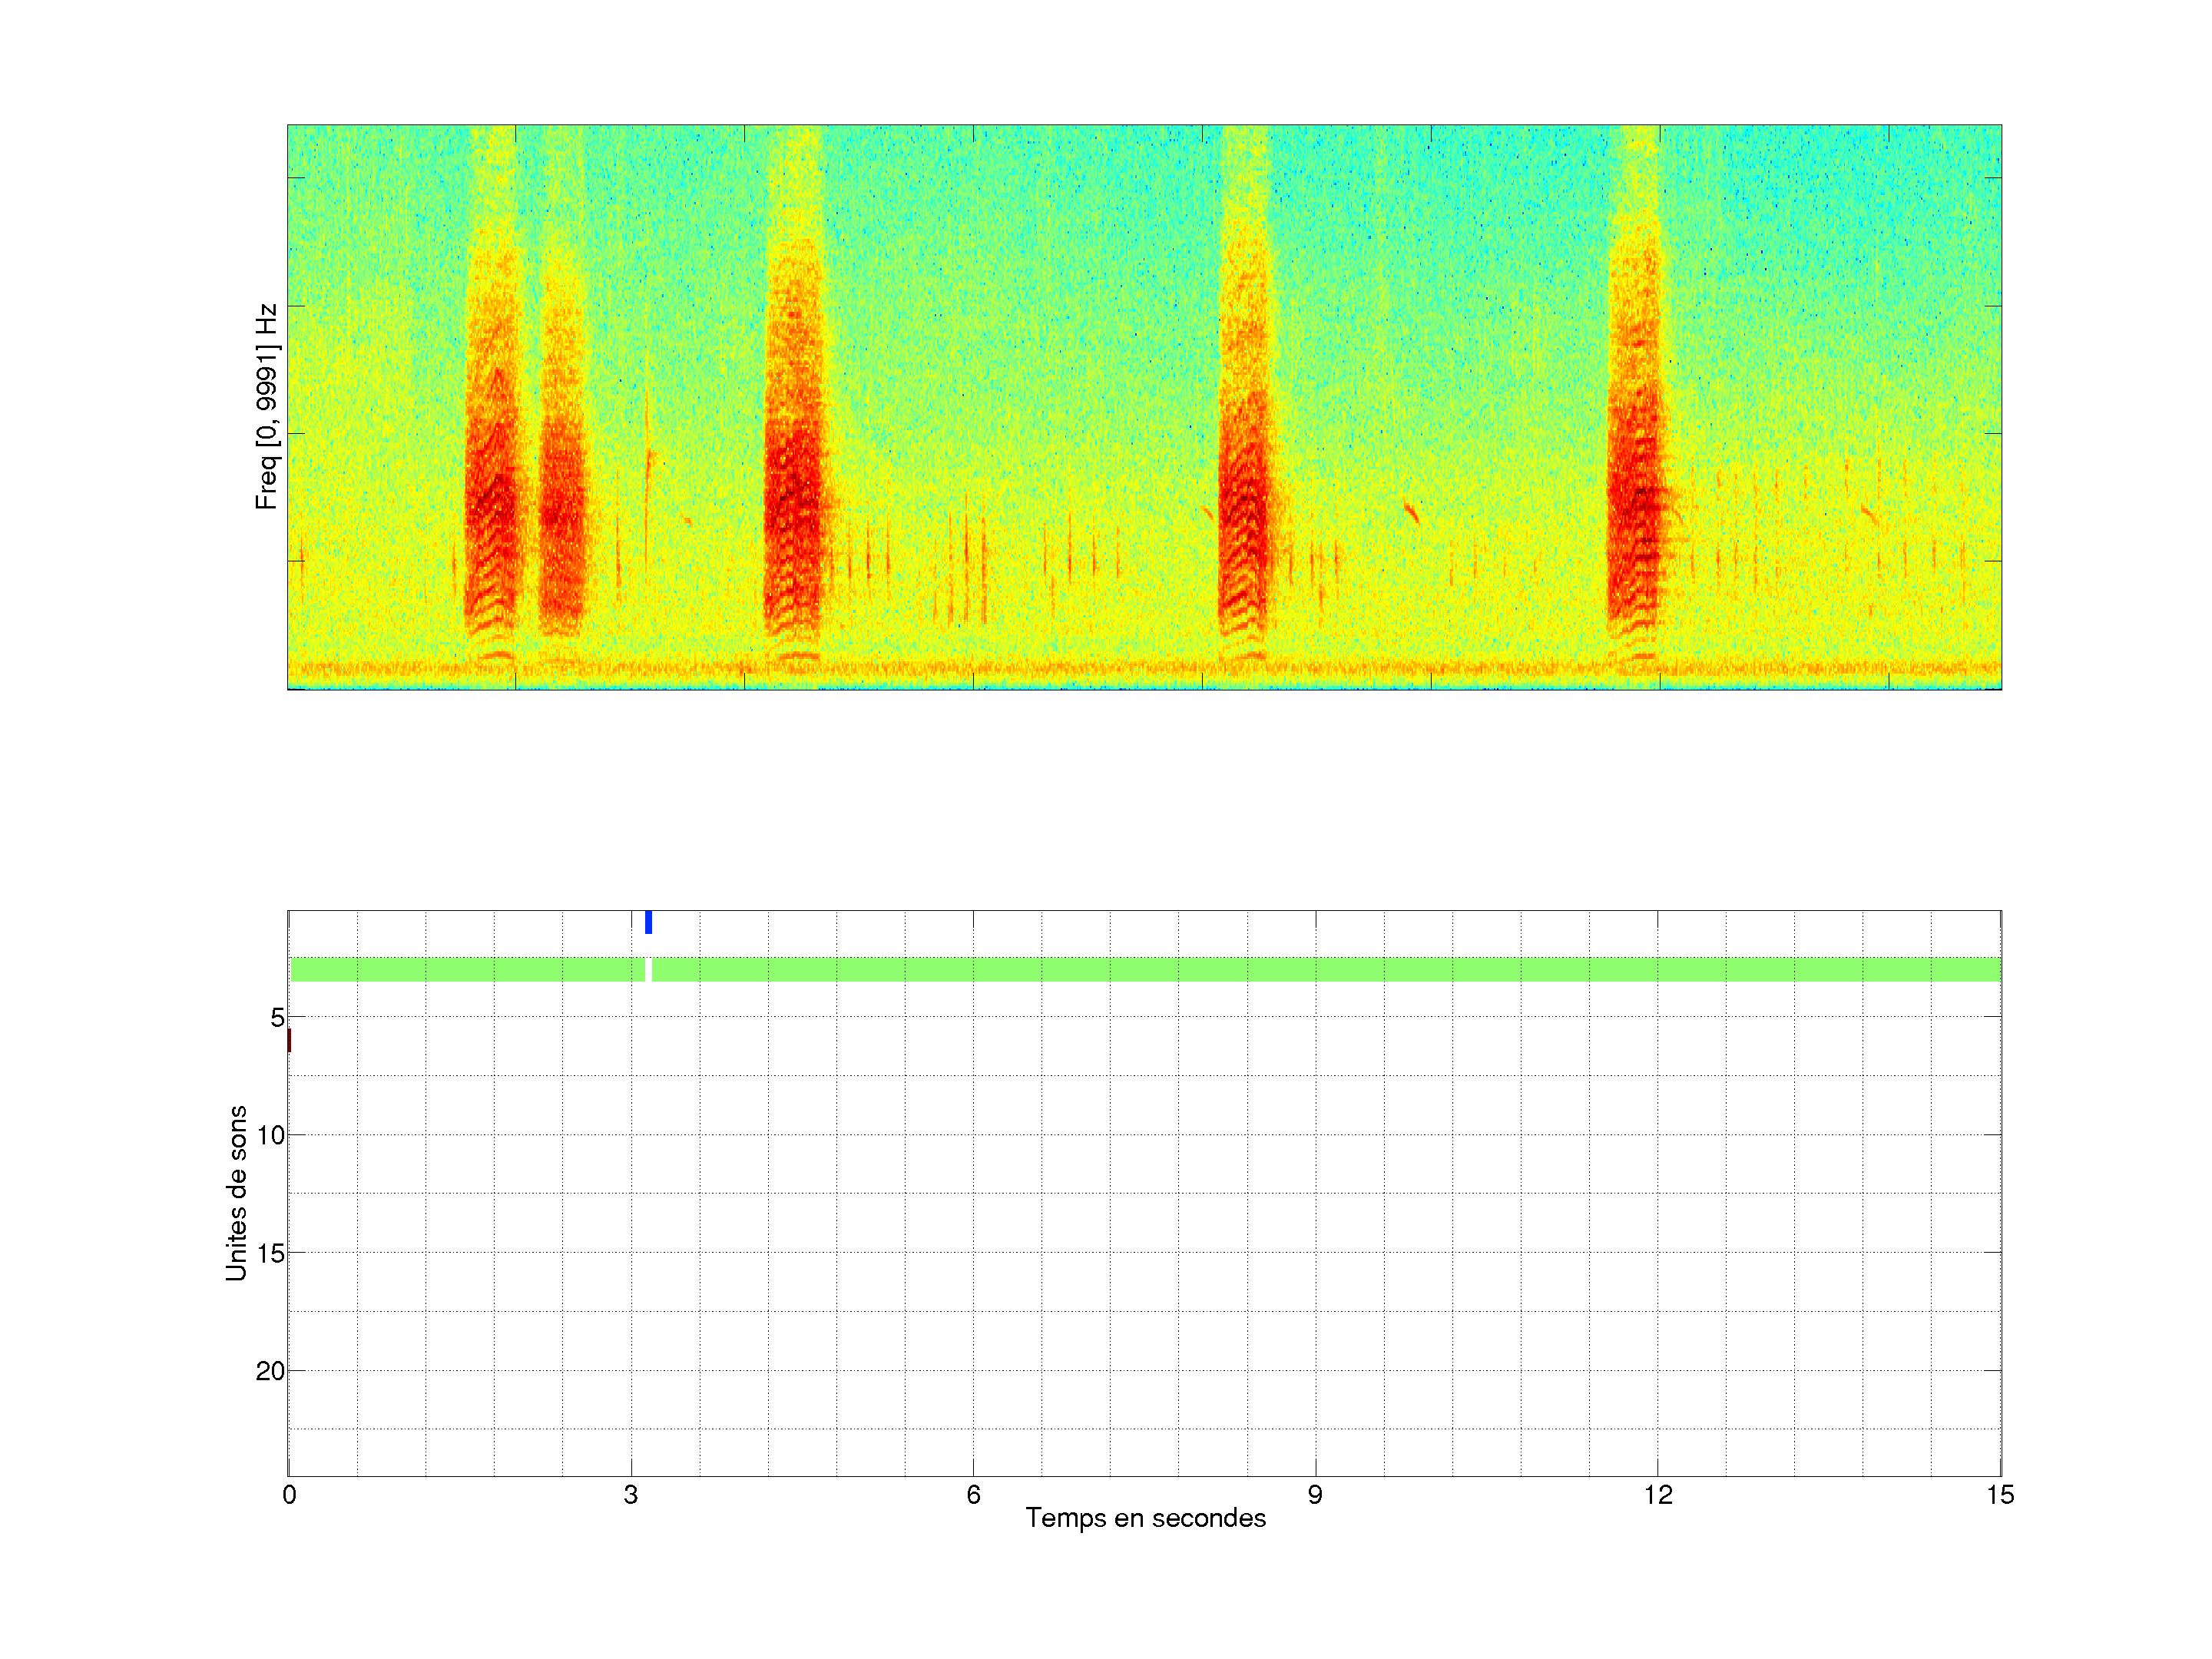The width and height of the screenshot is (2212, 1659).
Task: Click the 'Unites de sons' axis label
Action: coord(236,1193)
